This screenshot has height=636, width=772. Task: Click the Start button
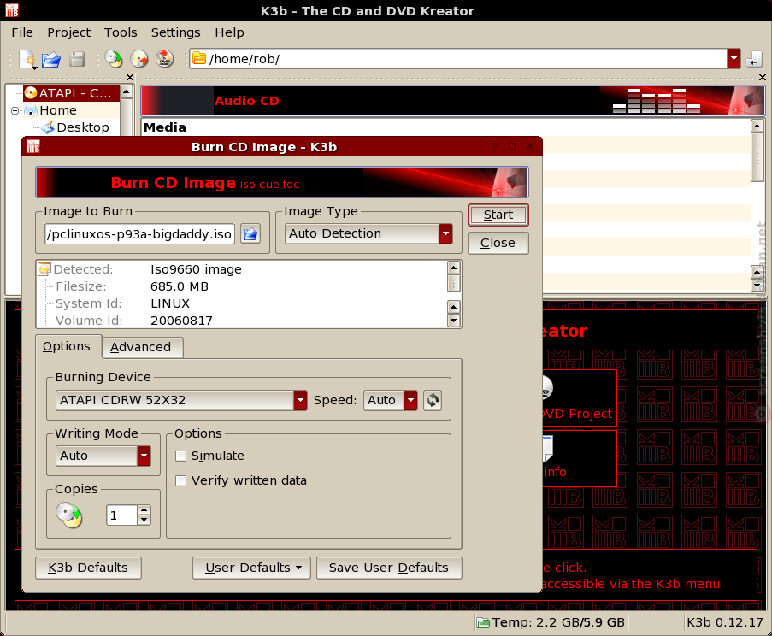coord(498,215)
